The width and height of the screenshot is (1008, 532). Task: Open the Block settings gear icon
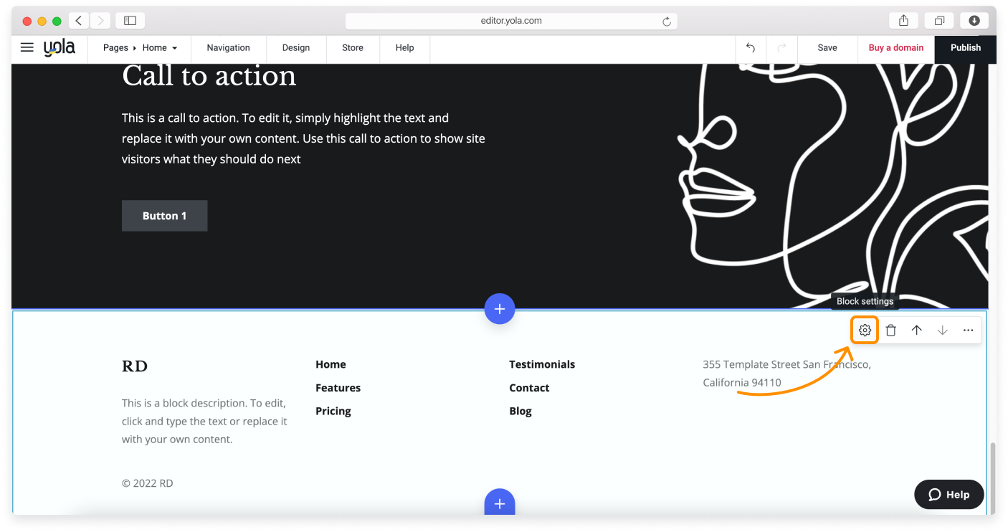(865, 331)
